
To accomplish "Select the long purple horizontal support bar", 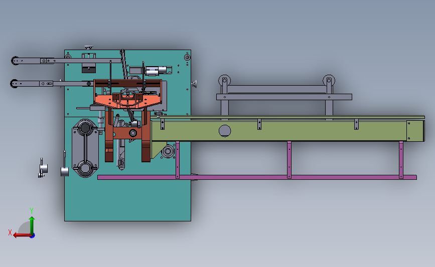I will [x=257, y=177].
